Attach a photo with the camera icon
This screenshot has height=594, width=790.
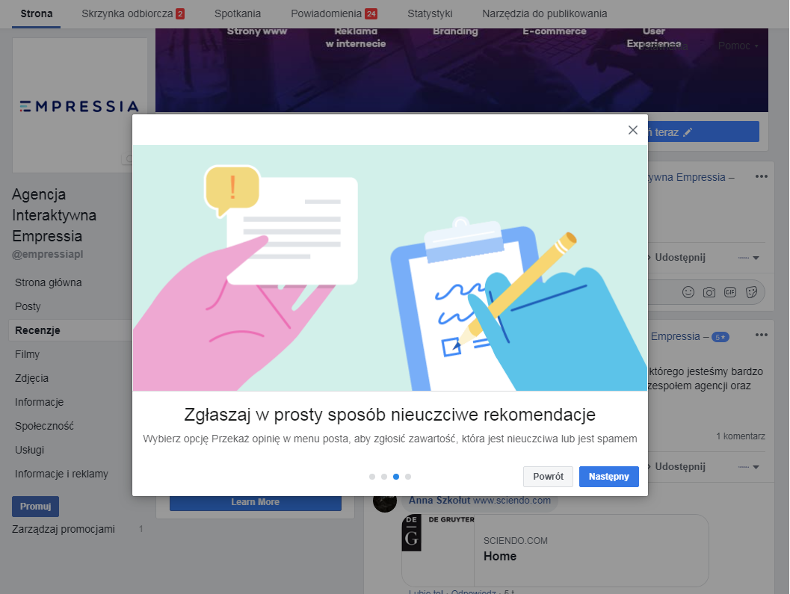click(x=709, y=292)
